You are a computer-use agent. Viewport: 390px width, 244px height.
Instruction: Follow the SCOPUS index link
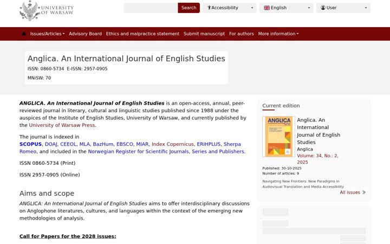pos(30,144)
